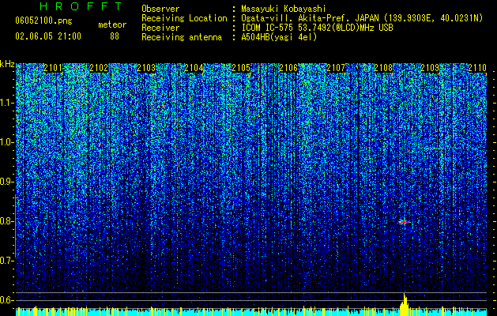Click the 2102 time marker
497x316 pixels.
pyautogui.click(x=99, y=68)
